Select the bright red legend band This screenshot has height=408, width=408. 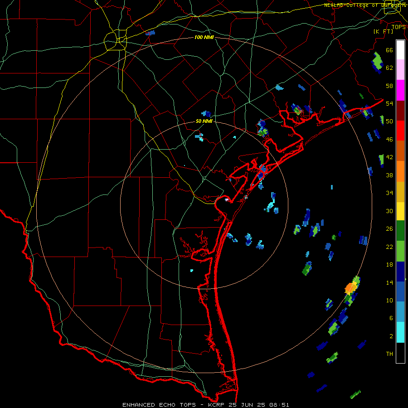pyautogui.click(x=400, y=131)
